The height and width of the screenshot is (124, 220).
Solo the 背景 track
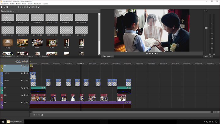(27, 103)
